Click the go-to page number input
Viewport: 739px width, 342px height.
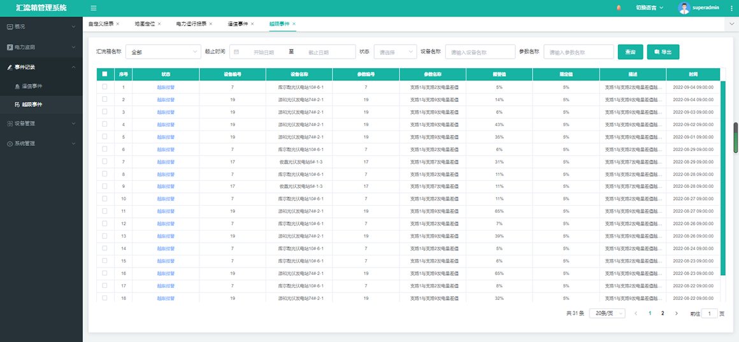pos(710,313)
